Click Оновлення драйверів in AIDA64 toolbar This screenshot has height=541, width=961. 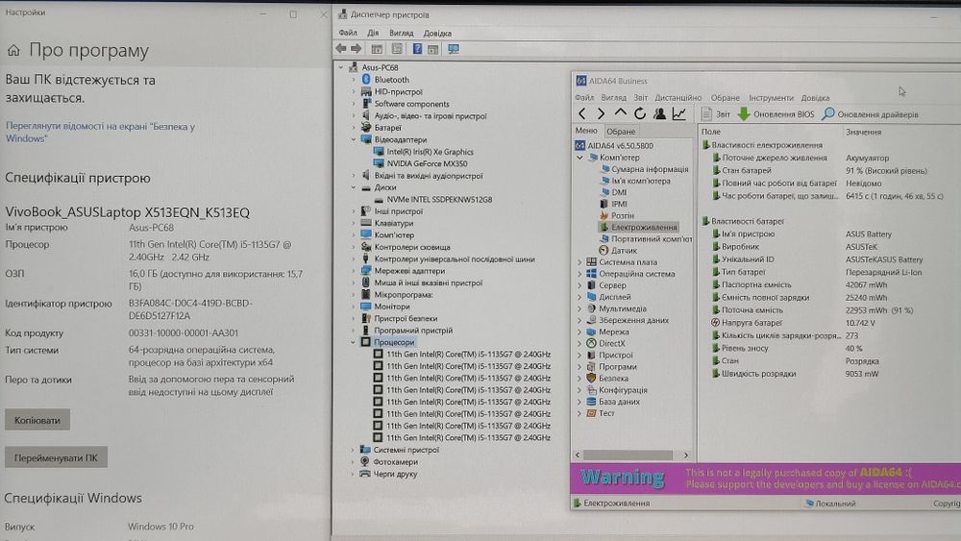pyautogui.click(x=871, y=114)
